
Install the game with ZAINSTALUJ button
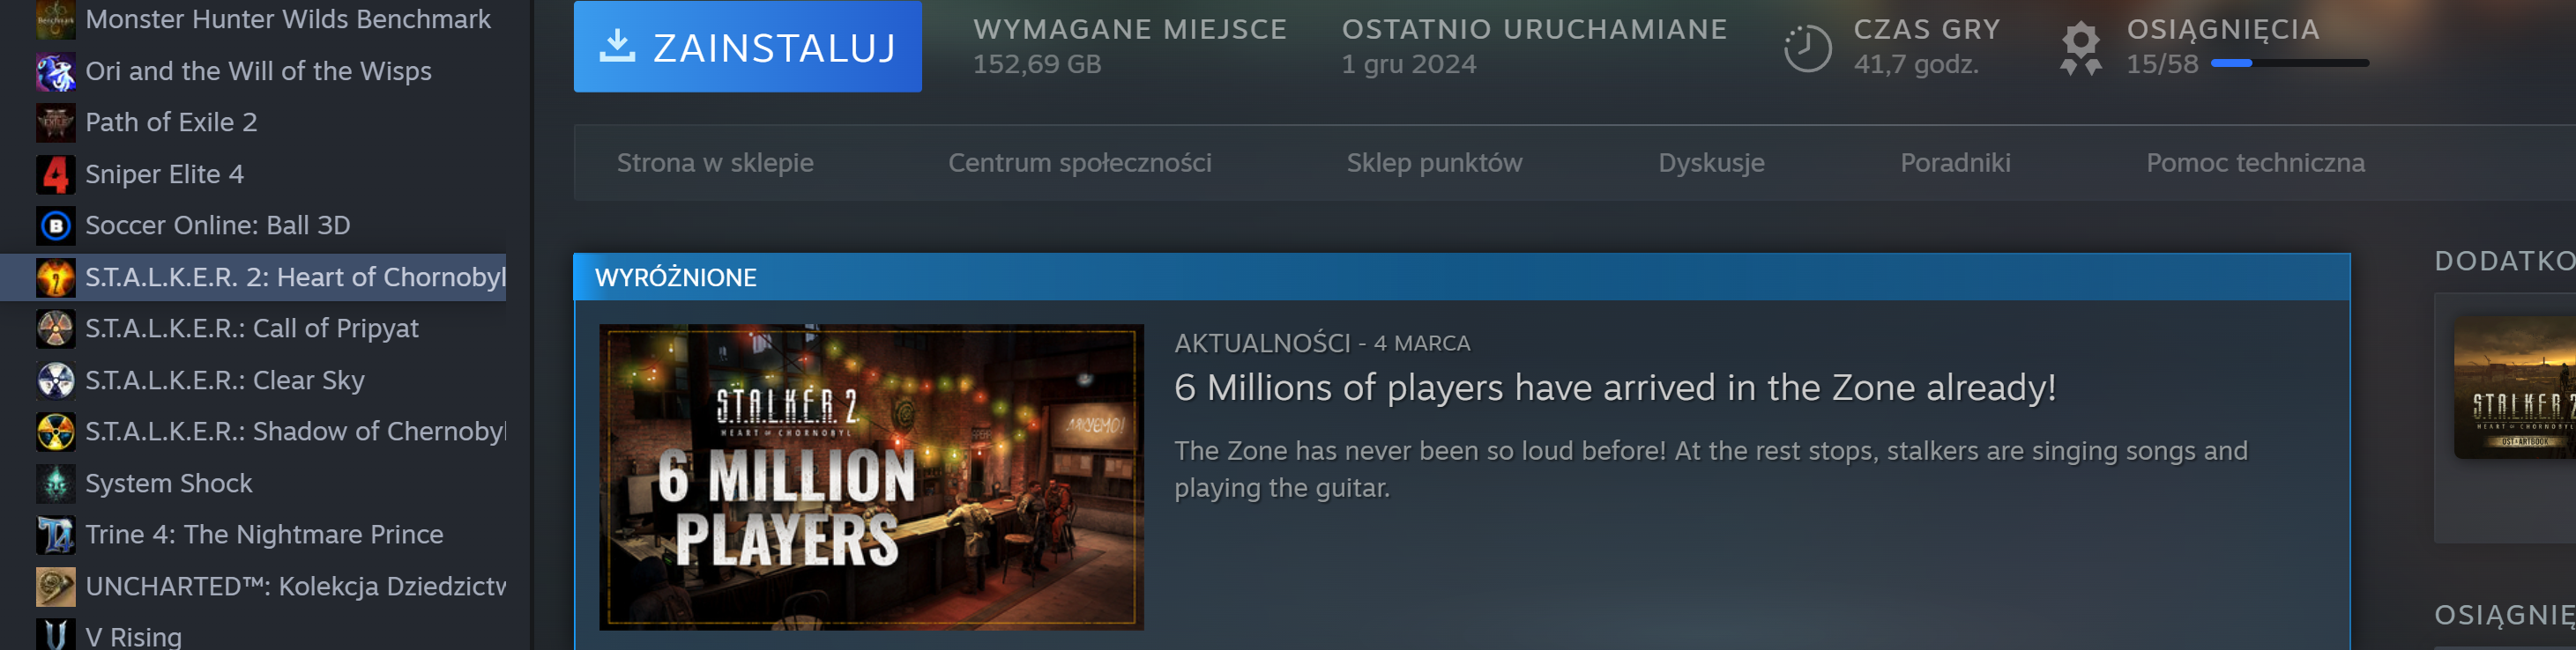coord(747,47)
